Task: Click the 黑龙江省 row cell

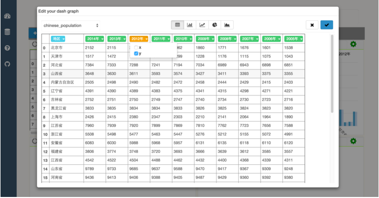Action: coord(66,108)
